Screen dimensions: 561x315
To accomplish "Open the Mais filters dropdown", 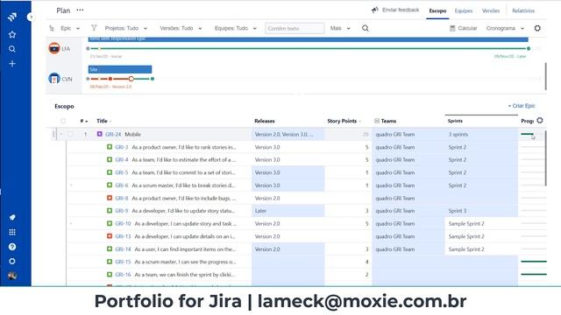I will point(340,28).
